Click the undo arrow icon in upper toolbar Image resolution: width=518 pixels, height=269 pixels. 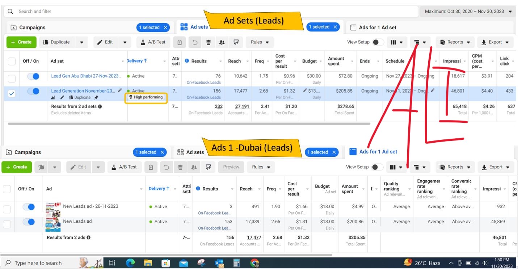tap(195, 42)
